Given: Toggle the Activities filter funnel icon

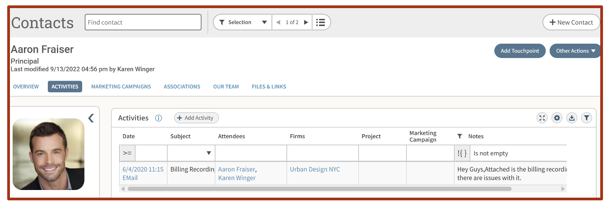Looking at the screenshot, I should click(x=586, y=118).
